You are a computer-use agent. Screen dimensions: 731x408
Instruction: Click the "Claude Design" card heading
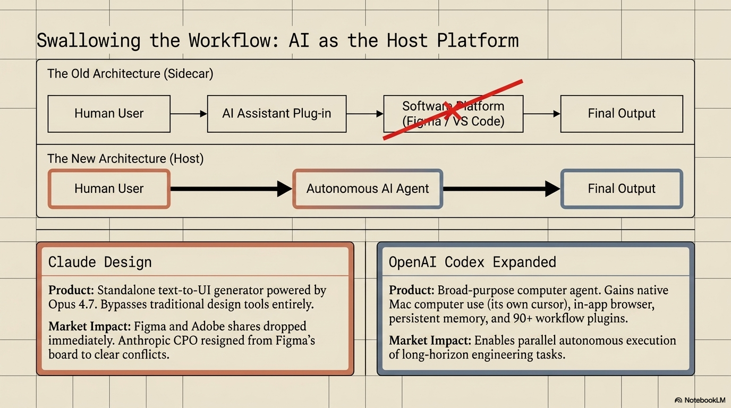100,262
